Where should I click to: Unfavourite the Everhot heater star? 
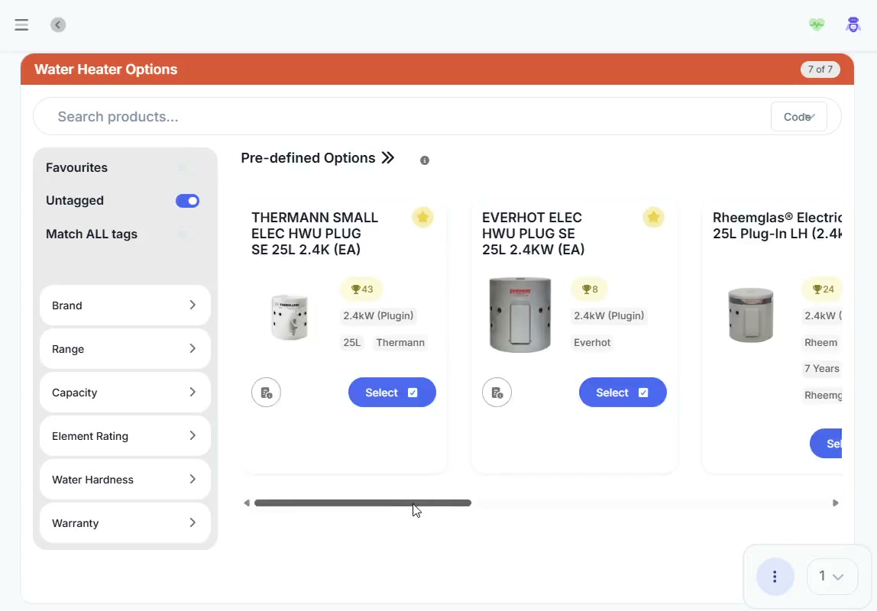click(x=653, y=217)
